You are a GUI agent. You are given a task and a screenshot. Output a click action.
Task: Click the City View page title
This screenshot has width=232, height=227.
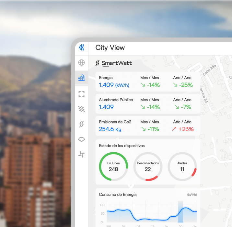pos(110,48)
